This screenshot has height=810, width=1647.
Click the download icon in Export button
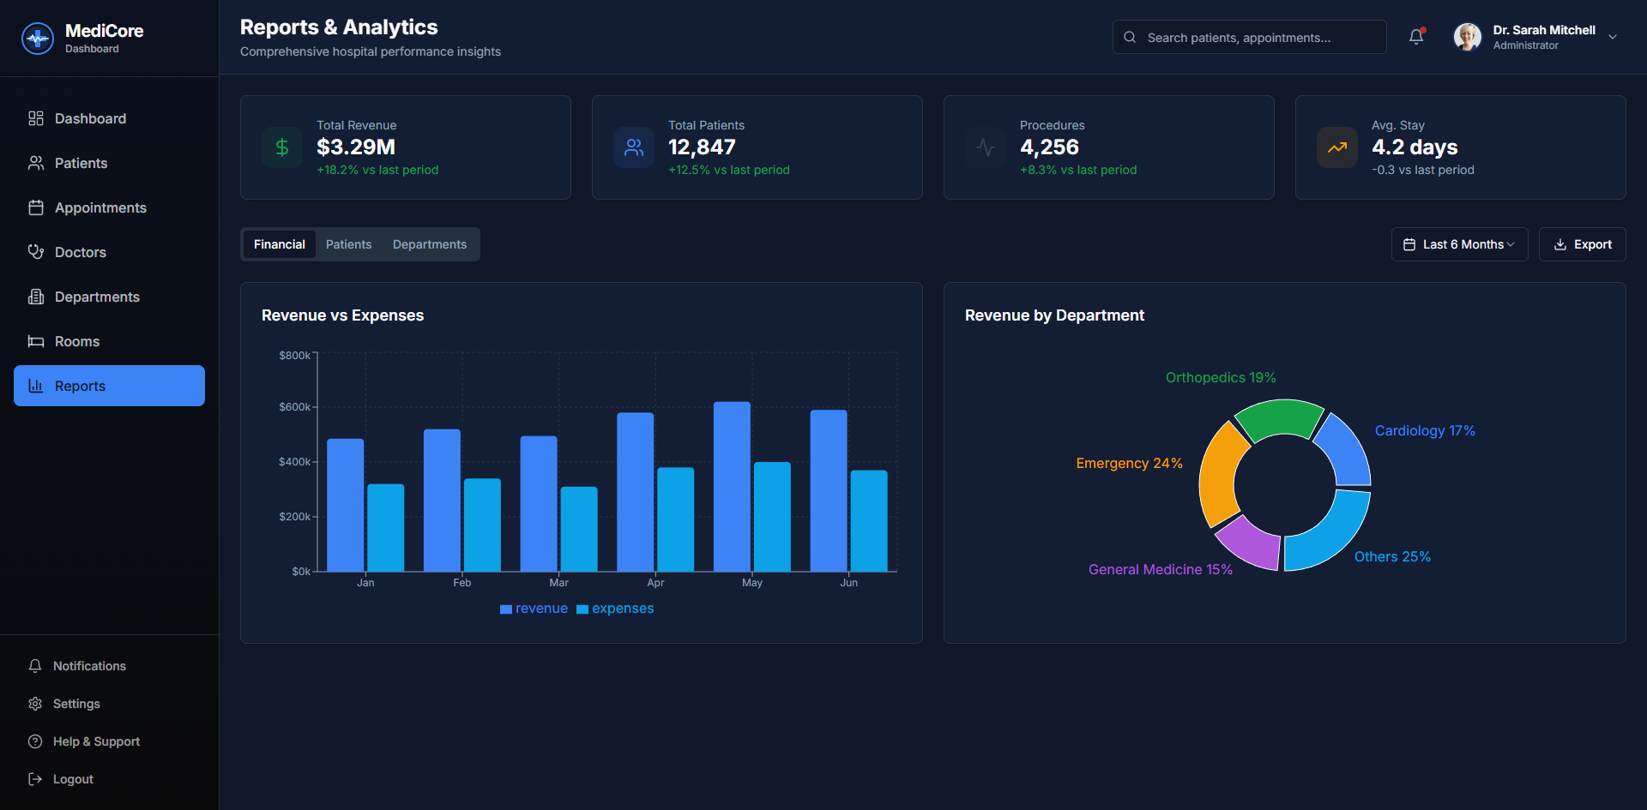pyautogui.click(x=1560, y=244)
